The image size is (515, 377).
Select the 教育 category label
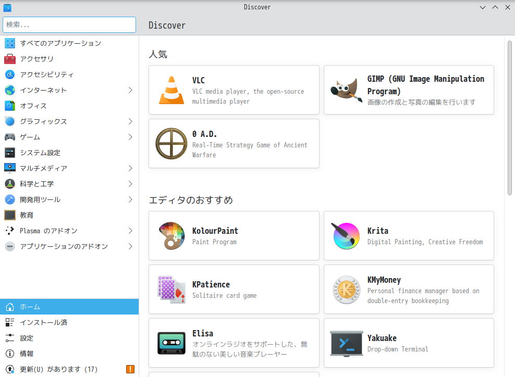coord(27,215)
